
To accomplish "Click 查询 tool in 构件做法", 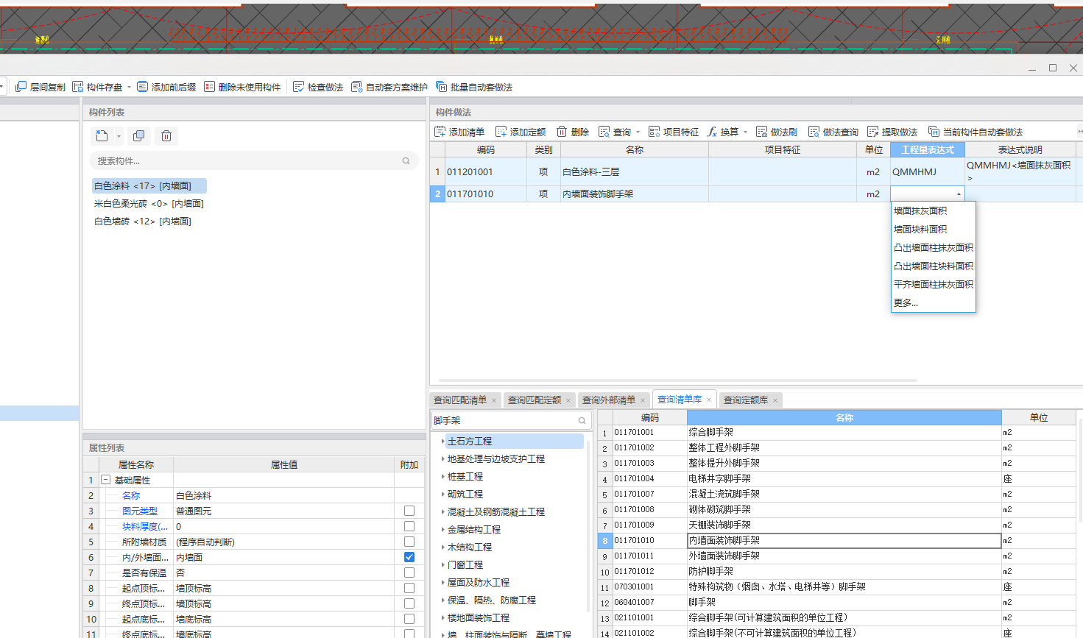I will coord(615,132).
